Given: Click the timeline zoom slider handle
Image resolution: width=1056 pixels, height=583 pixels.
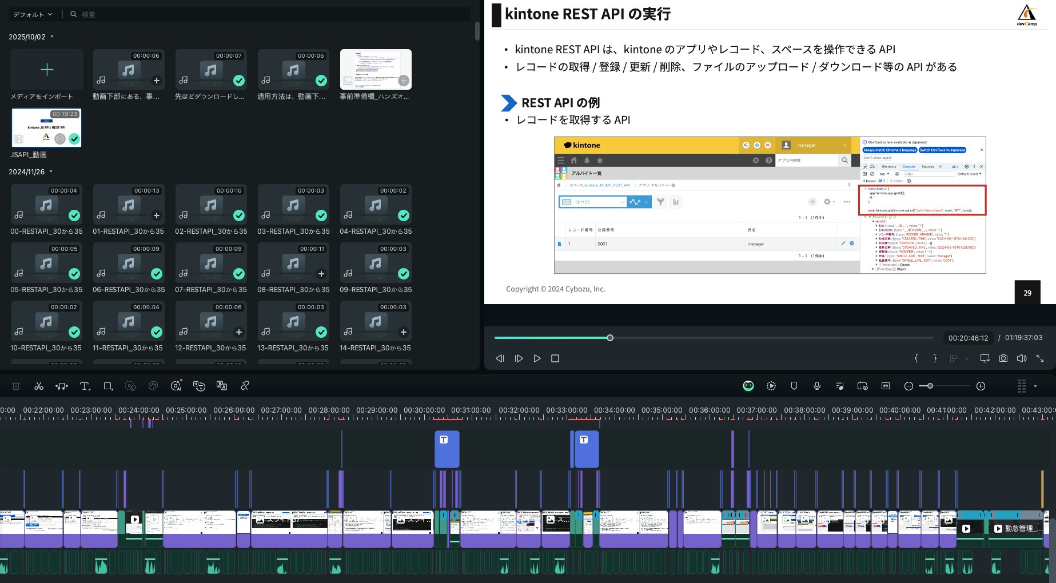Looking at the screenshot, I should click(x=930, y=386).
